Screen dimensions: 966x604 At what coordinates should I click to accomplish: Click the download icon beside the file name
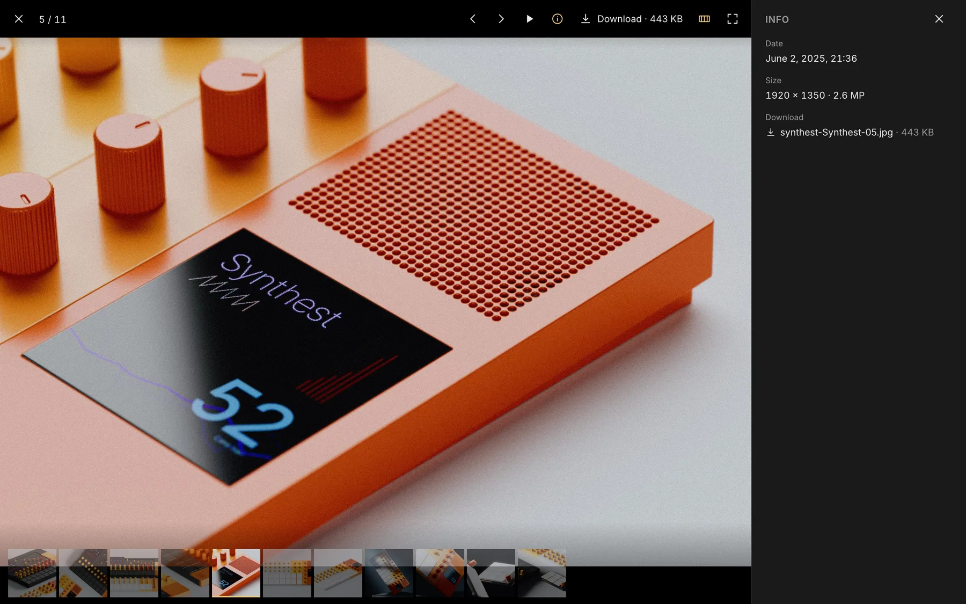tap(771, 132)
